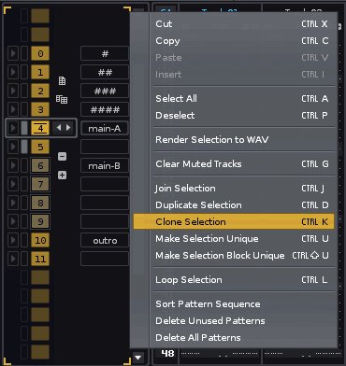Image resolution: width=346 pixels, height=366 pixels.
Task: Click the plus icon to add pattern
Action: 62,175
